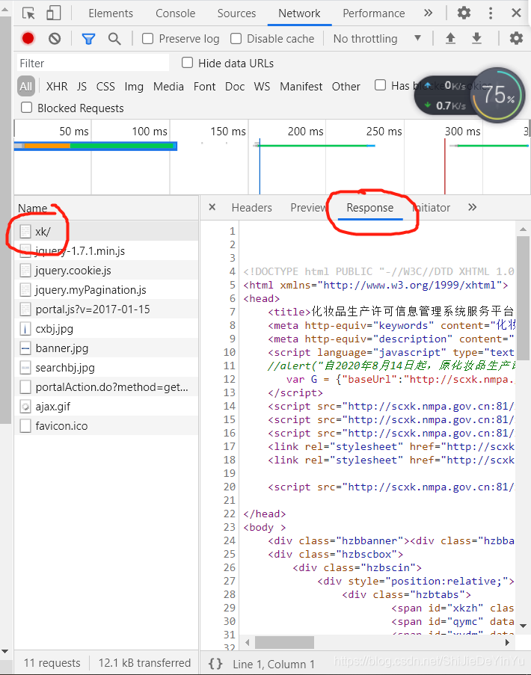This screenshot has width=531, height=675.
Task: Select the All filter type
Action: click(x=26, y=86)
